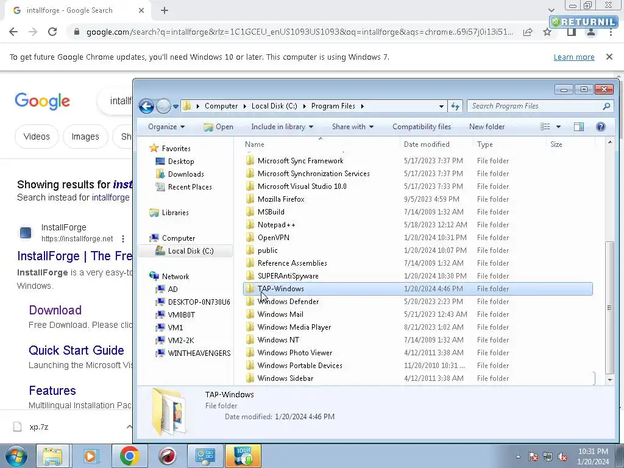The image size is (624, 468).
Task: Click the Refresh button in the address bar
Action: (455, 106)
